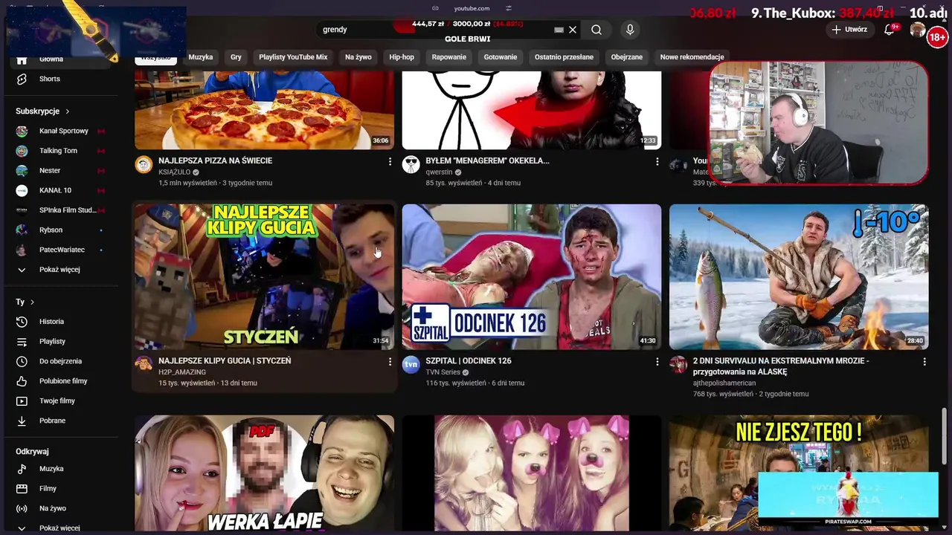The image size is (952, 535).
Task: Open NAJLEPSZE KLIPY GUCIA | STYCZEŃ title
Action: 225,361
